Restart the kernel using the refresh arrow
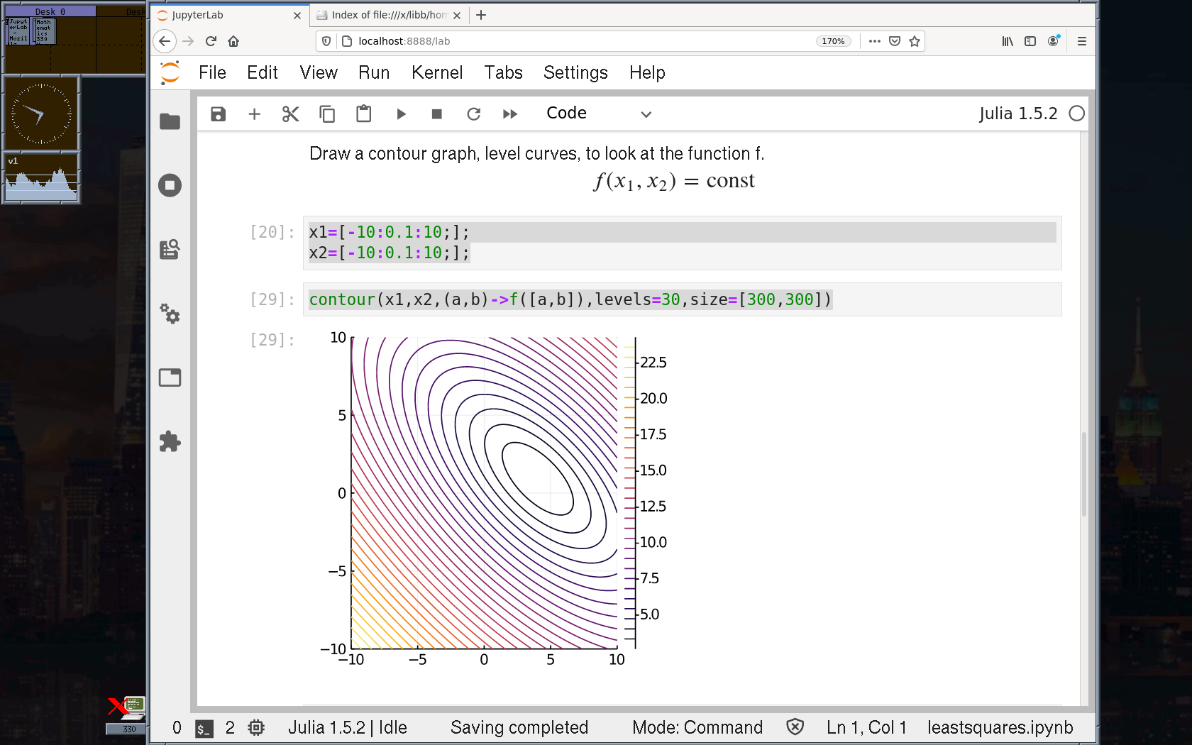This screenshot has height=745, width=1192. click(x=473, y=114)
